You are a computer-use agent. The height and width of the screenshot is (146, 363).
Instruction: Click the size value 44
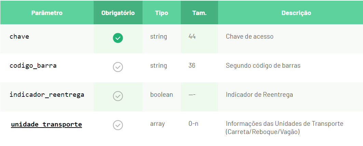point(192,36)
